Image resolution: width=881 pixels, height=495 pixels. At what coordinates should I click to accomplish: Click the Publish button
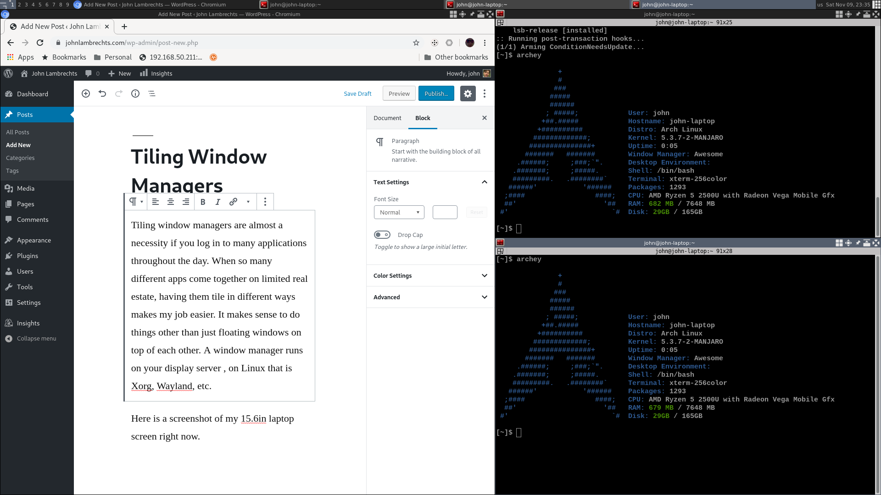436,93
